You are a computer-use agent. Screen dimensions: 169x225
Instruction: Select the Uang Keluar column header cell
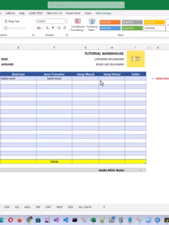pos(112,74)
